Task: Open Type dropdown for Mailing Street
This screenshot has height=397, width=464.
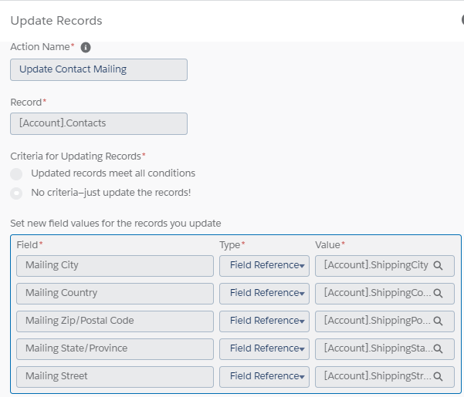Action: pyautogui.click(x=264, y=377)
